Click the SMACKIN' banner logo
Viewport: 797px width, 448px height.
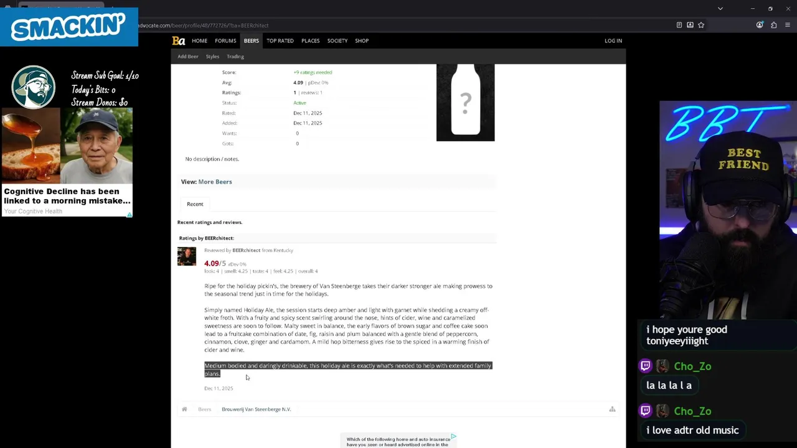tap(68, 26)
